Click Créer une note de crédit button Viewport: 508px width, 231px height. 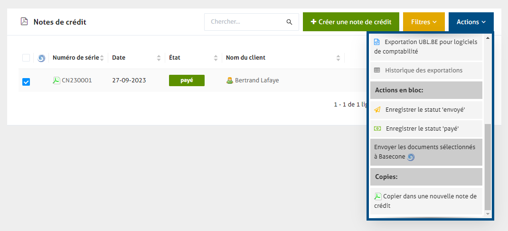(x=351, y=22)
